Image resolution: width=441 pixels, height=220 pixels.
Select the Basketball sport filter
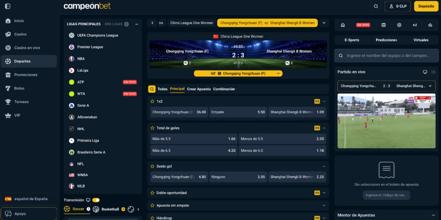tap(109, 209)
